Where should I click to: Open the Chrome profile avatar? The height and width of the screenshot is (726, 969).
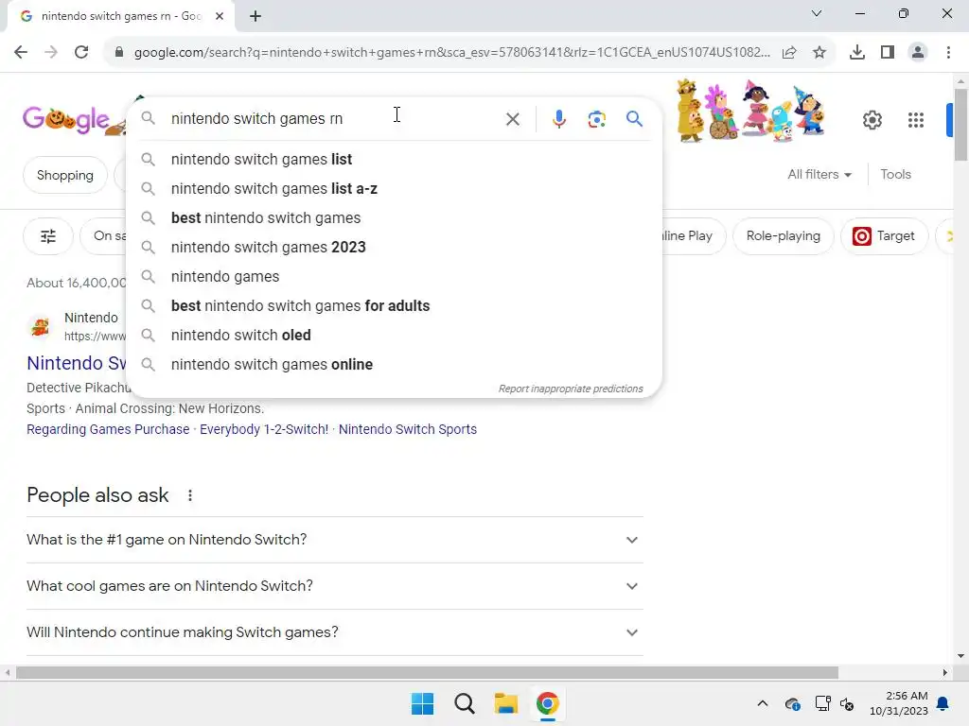(918, 53)
